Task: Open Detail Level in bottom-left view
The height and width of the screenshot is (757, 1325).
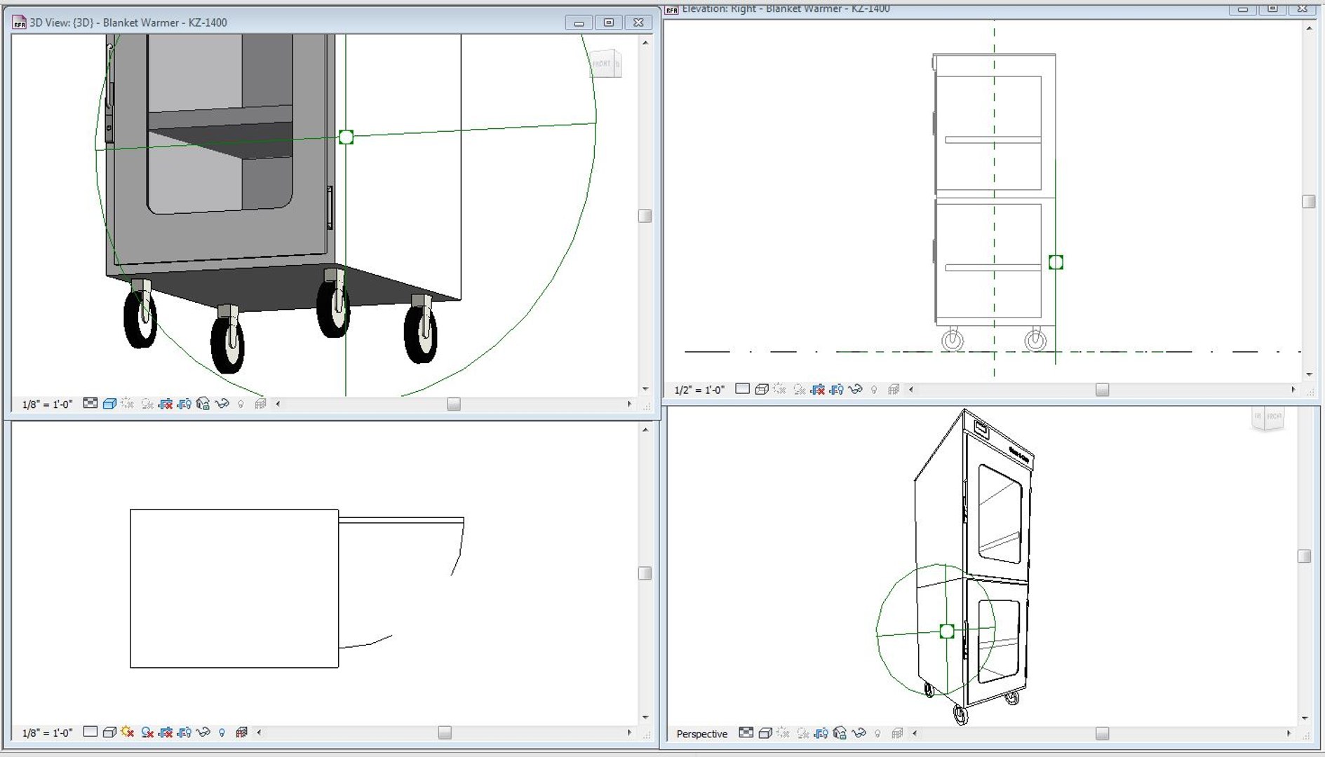Action: click(x=90, y=732)
